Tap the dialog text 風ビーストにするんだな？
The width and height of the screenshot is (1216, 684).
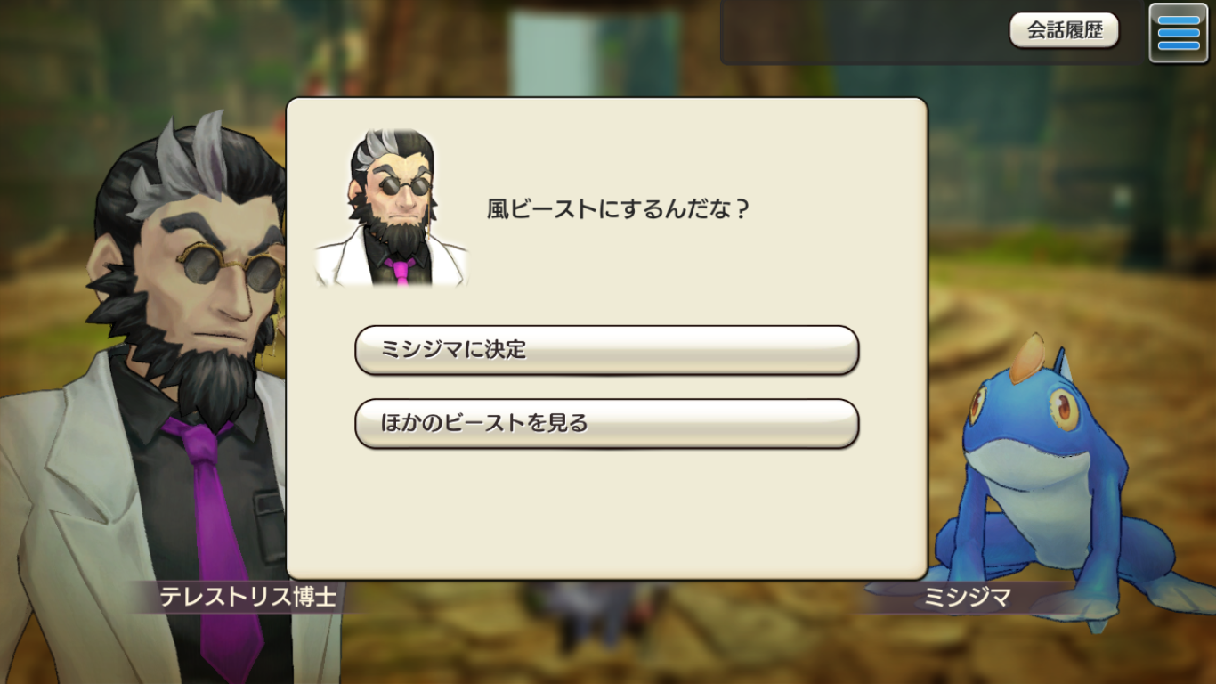[618, 210]
